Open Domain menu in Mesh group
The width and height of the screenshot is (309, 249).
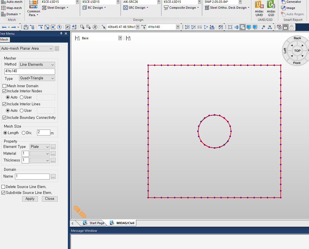(x=11, y=14)
